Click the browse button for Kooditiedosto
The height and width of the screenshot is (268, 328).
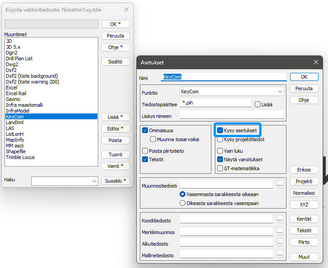click(x=280, y=219)
